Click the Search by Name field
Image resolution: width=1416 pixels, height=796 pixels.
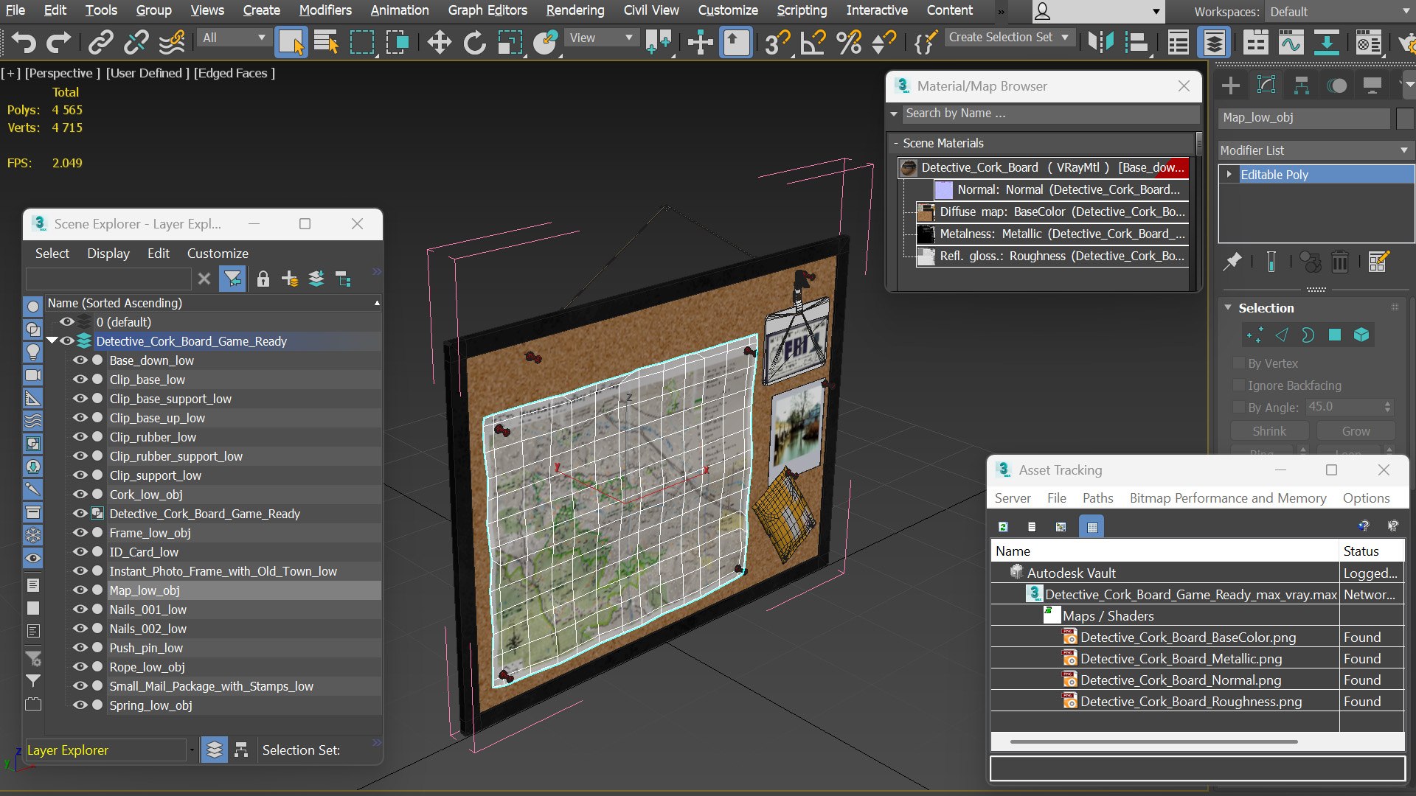pyautogui.click(x=1050, y=114)
